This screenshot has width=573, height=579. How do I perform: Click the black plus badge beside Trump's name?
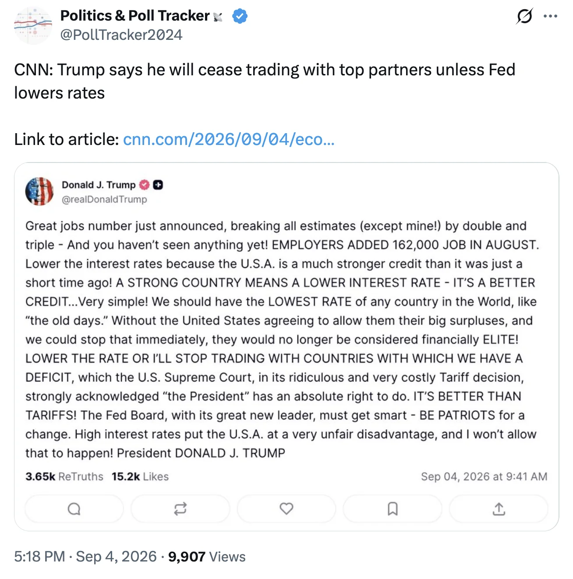click(158, 185)
